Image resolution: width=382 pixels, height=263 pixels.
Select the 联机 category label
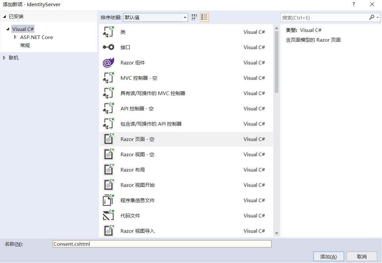[14, 58]
